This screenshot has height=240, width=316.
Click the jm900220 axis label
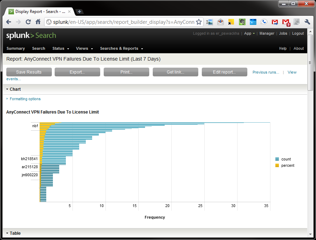click(x=30, y=175)
